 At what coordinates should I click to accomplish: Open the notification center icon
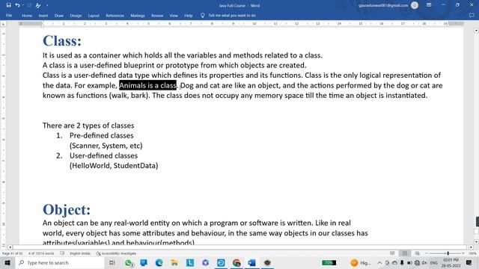[x=469, y=262]
